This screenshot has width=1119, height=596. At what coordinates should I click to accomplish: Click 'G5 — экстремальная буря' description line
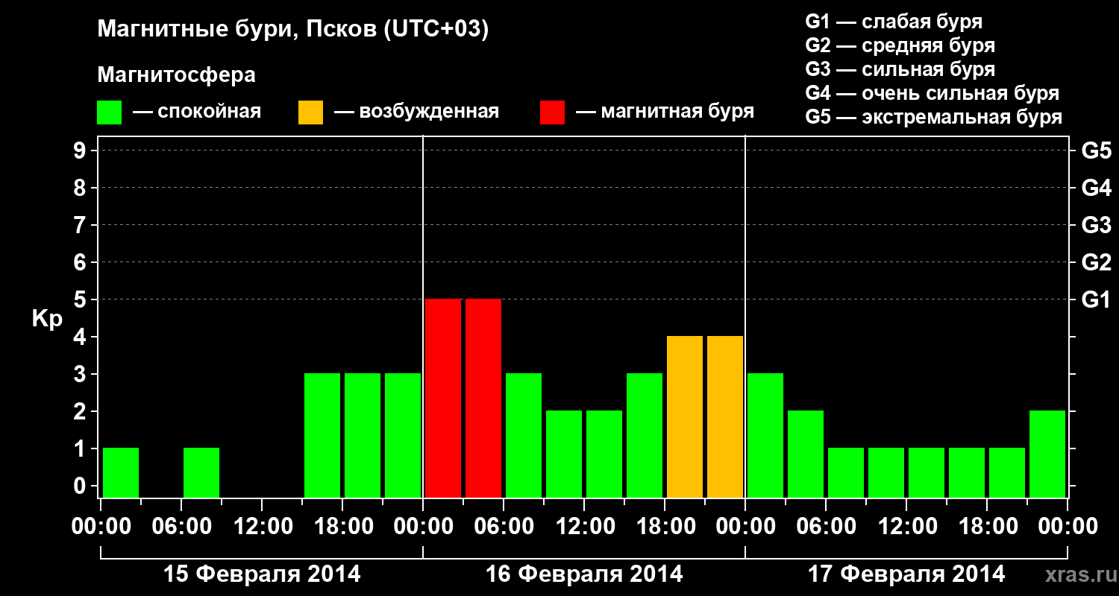(x=934, y=117)
